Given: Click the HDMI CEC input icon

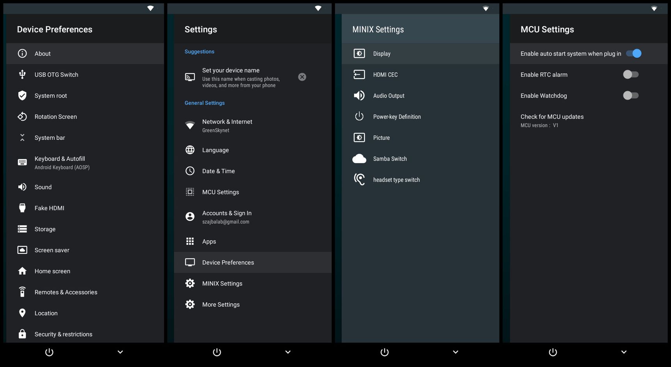Looking at the screenshot, I should point(359,75).
